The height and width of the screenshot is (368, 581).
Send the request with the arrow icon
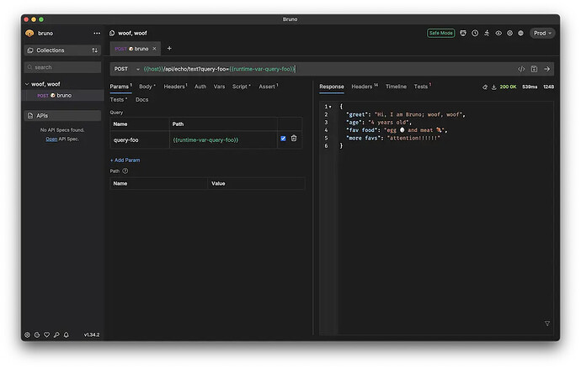click(547, 69)
